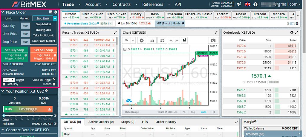Image resolution: width=306 pixels, height=137 pixels.
Task: Select Trailing Stop order type
Action: [x=43, y=30]
